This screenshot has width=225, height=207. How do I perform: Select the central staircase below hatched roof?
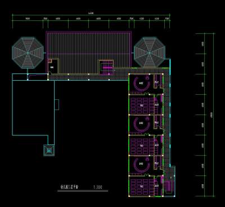106,68
